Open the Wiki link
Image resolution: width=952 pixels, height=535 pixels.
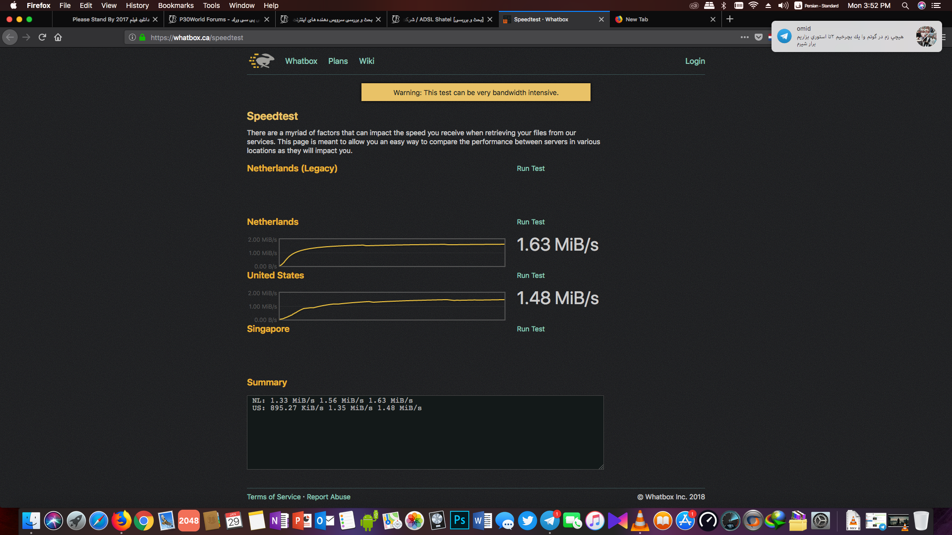pos(366,61)
